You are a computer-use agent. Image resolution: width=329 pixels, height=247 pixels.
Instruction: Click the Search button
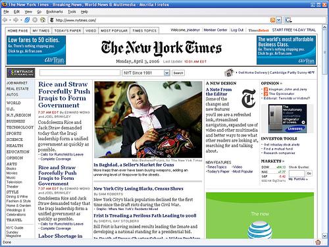click(178, 72)
